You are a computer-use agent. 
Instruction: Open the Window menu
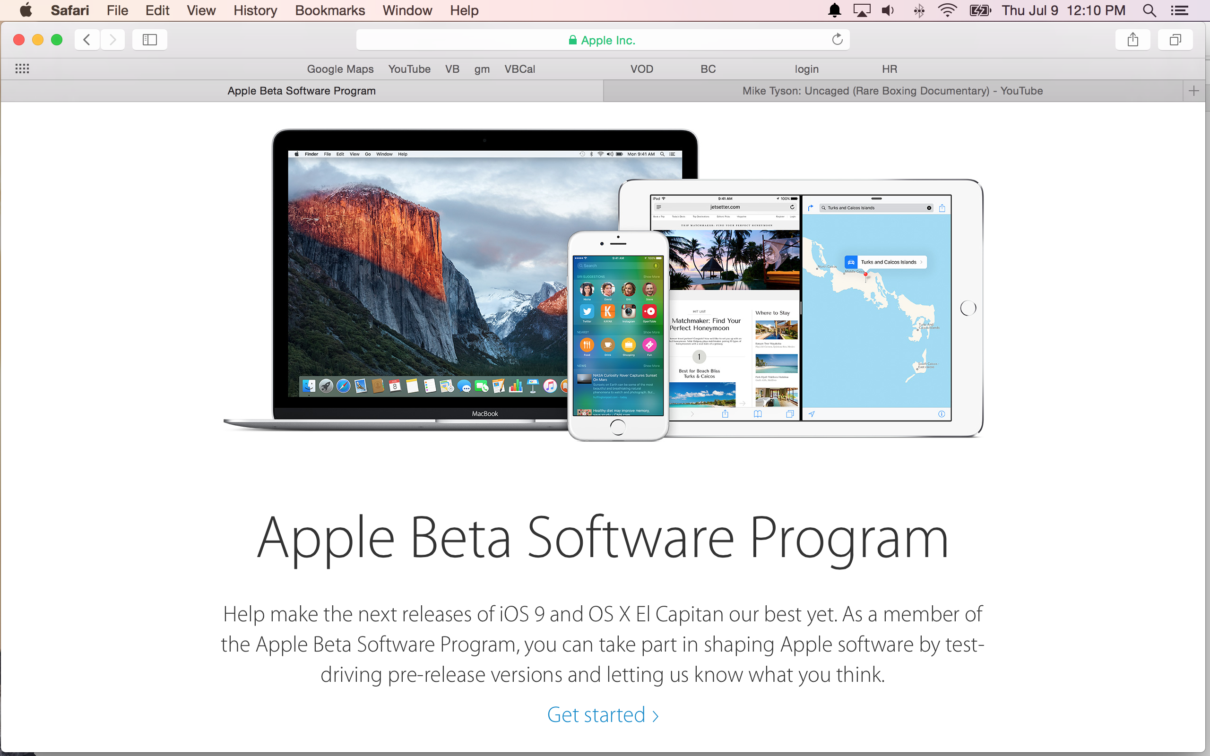point(407,10)
